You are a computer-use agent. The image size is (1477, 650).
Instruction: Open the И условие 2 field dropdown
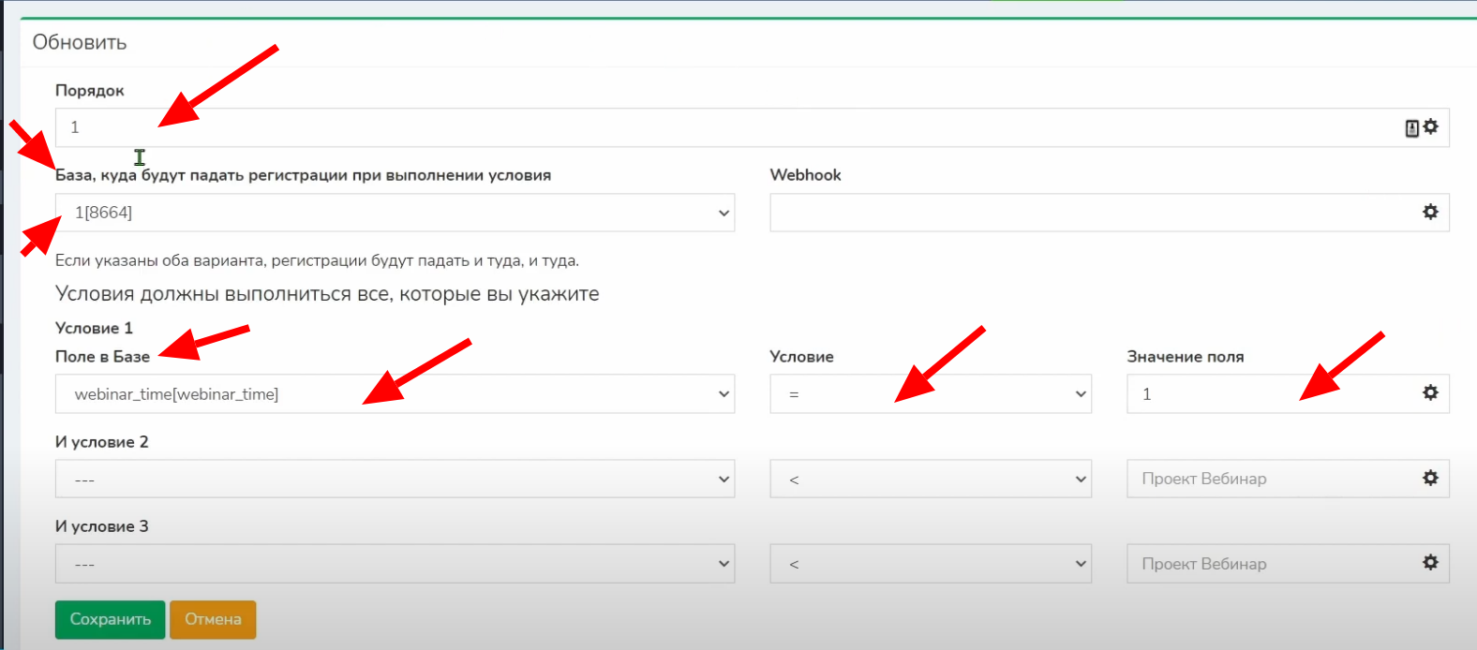(x=395, y=479)
